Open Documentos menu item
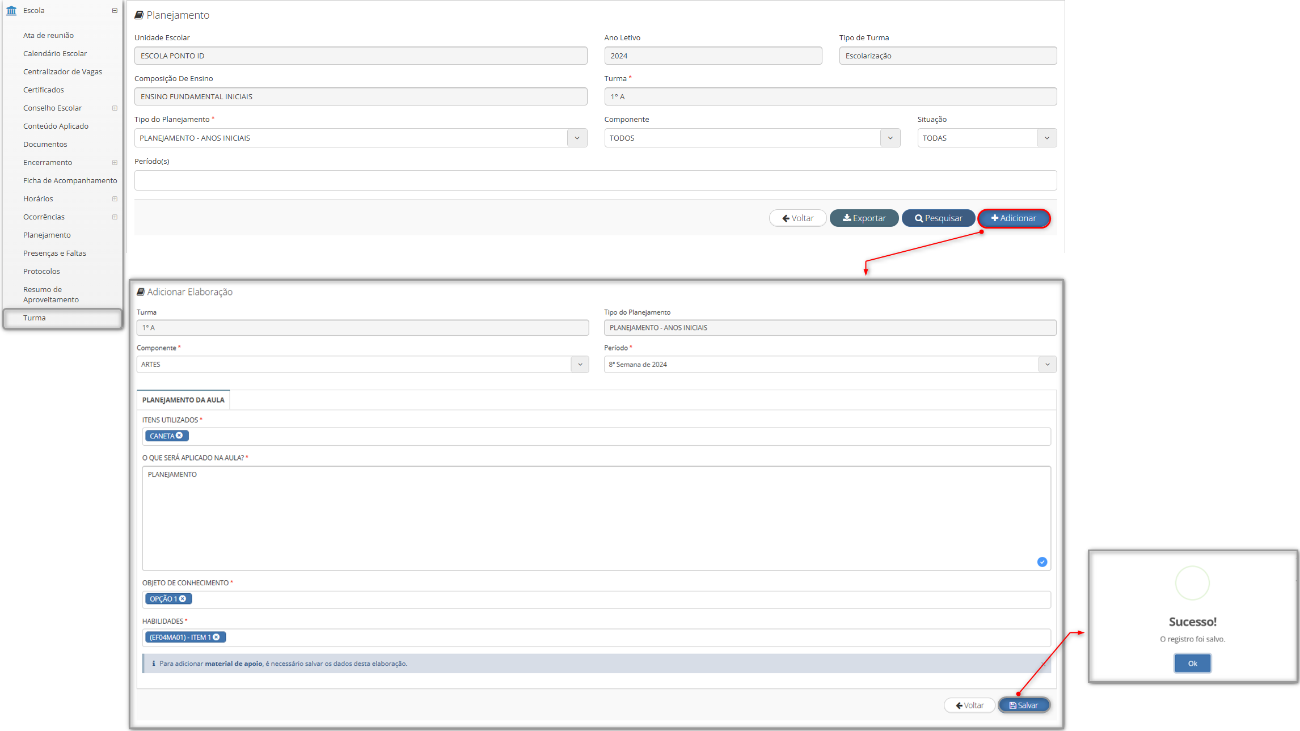1300x731 pixels. [x=45, y=144]
